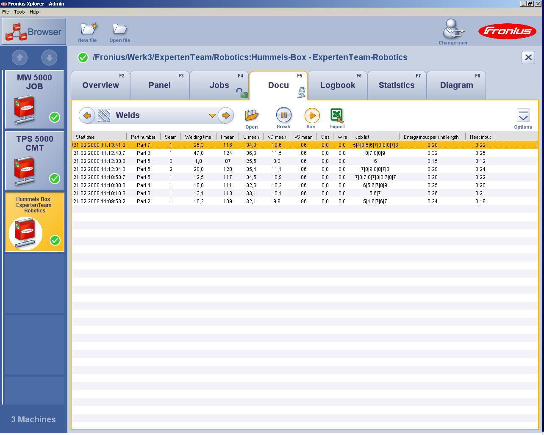Click MW 5000 JOB green status check
This screenshot has width=544, height=435.
(55, 117)
